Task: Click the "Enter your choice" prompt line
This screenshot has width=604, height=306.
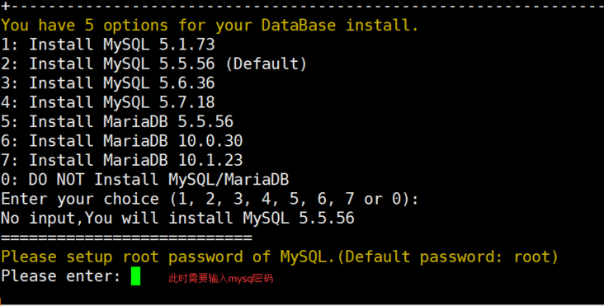Action: pyautogui.click(x=210, y=199)
